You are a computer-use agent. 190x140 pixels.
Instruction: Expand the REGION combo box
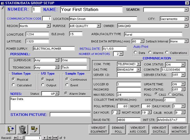48,26
